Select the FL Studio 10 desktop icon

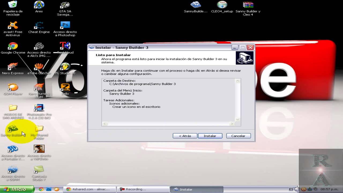[x=65, y=69]
